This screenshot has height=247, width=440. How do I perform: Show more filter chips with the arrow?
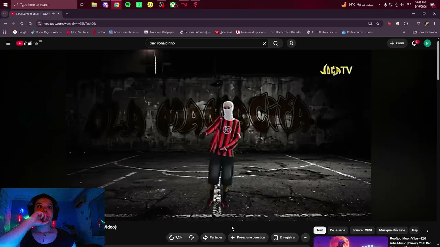[427, 231]
